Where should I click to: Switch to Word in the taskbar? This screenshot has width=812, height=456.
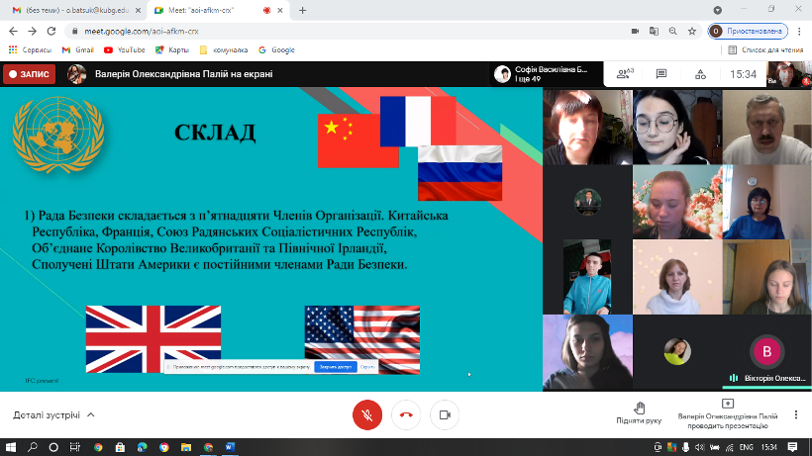(x=230, y=447)
